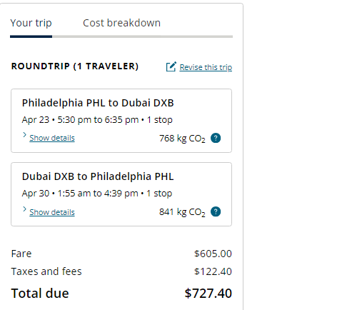The height and width of the screenshot is (310, 357).
Task: Select the Your trip tab
Action: (31, 23)
